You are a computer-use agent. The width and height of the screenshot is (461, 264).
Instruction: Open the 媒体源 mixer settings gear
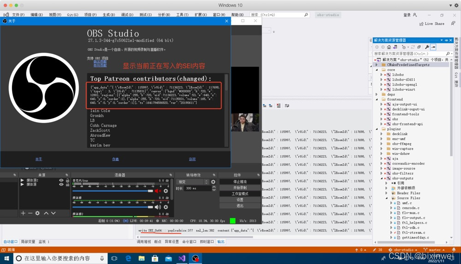click(x=166, y=207)
